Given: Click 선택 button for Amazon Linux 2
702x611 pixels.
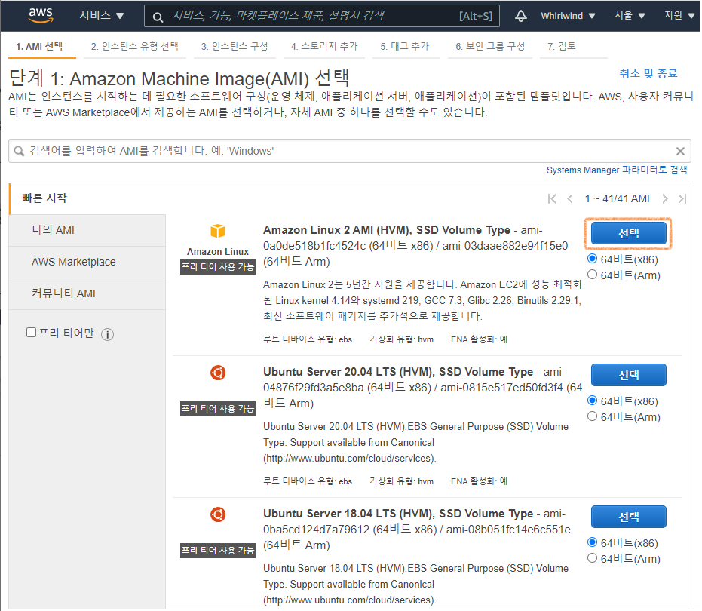Looking at the screenshot, I should tap(628, 233).
